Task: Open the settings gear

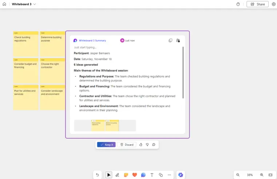Action: [273, 4]
